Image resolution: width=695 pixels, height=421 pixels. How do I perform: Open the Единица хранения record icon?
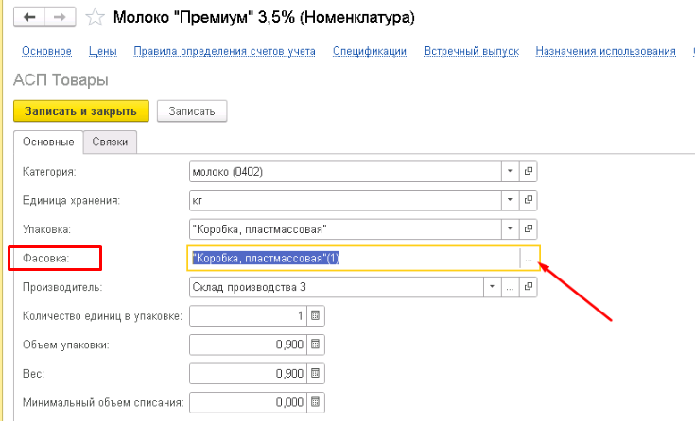(x=529, y=201)
